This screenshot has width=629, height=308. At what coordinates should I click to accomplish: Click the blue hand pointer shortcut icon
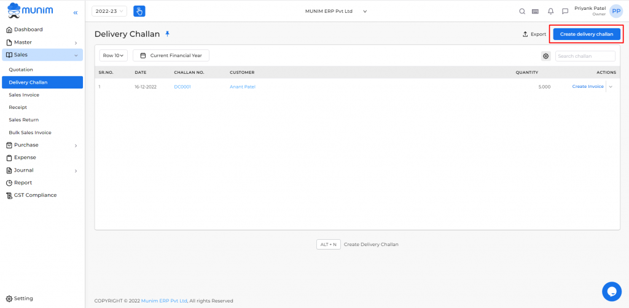click(139, 11)
